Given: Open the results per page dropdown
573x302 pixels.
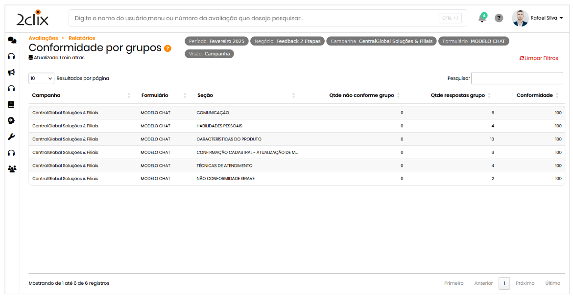Looking at the screenshot, I should tap(41, 78).
